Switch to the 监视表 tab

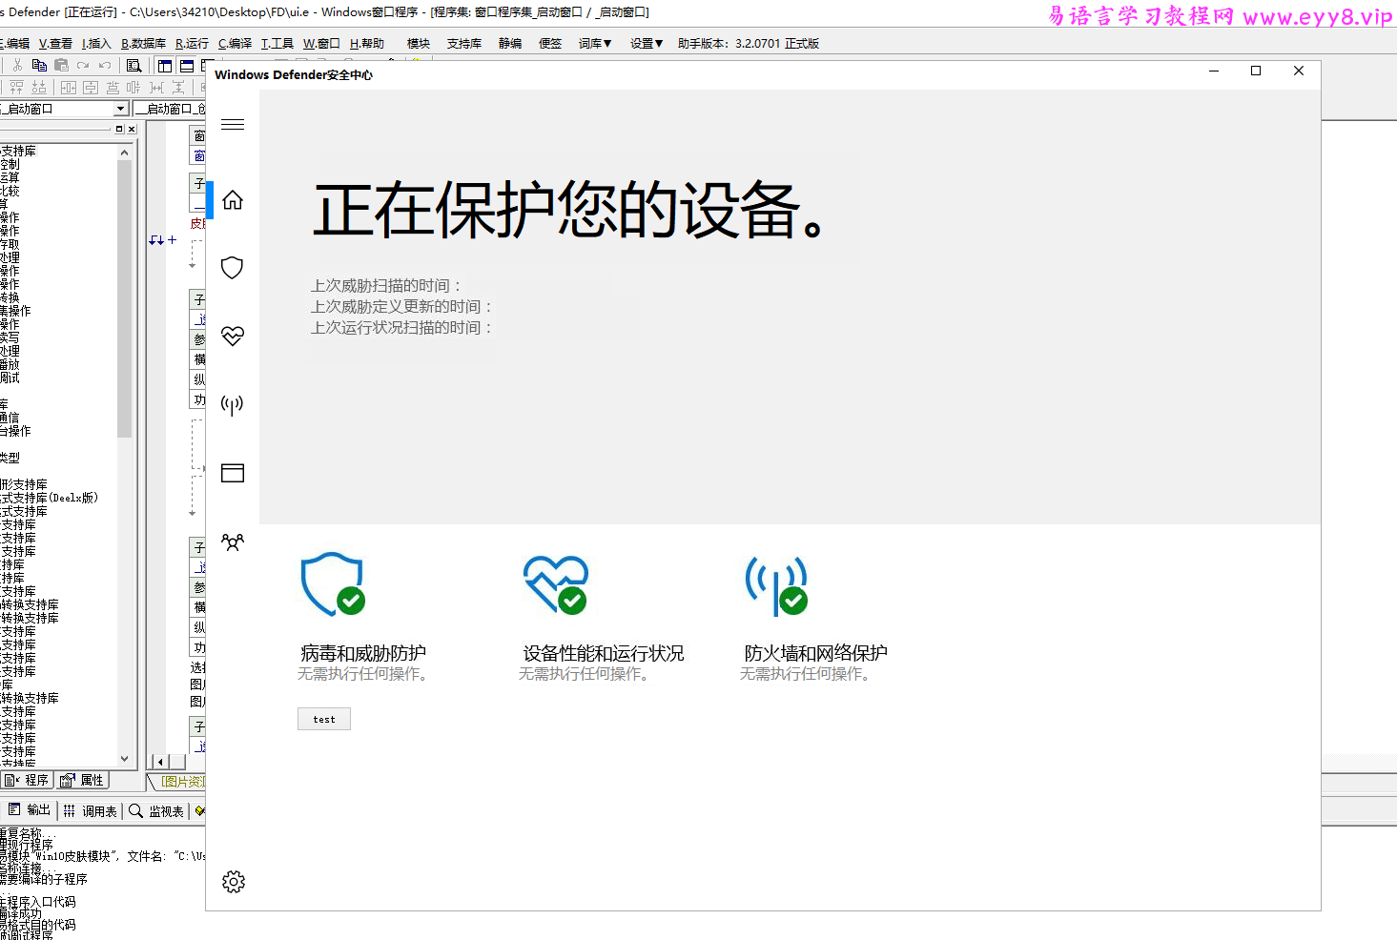click(x=156, y=811)
